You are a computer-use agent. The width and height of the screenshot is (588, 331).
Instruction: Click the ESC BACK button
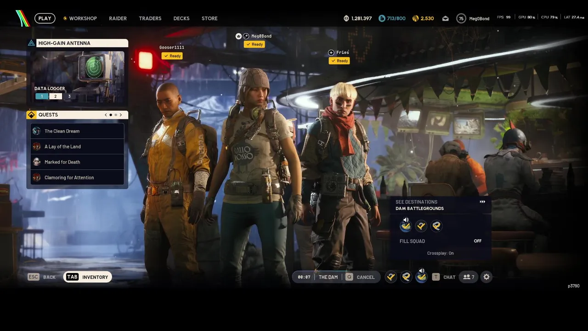click(x=42, y=277)
